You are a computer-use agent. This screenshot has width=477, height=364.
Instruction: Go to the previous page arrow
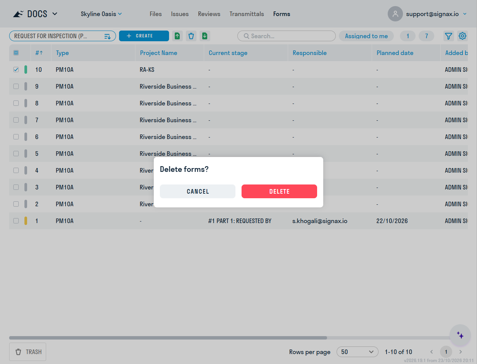pyautogui.click(x=432, y=352)
